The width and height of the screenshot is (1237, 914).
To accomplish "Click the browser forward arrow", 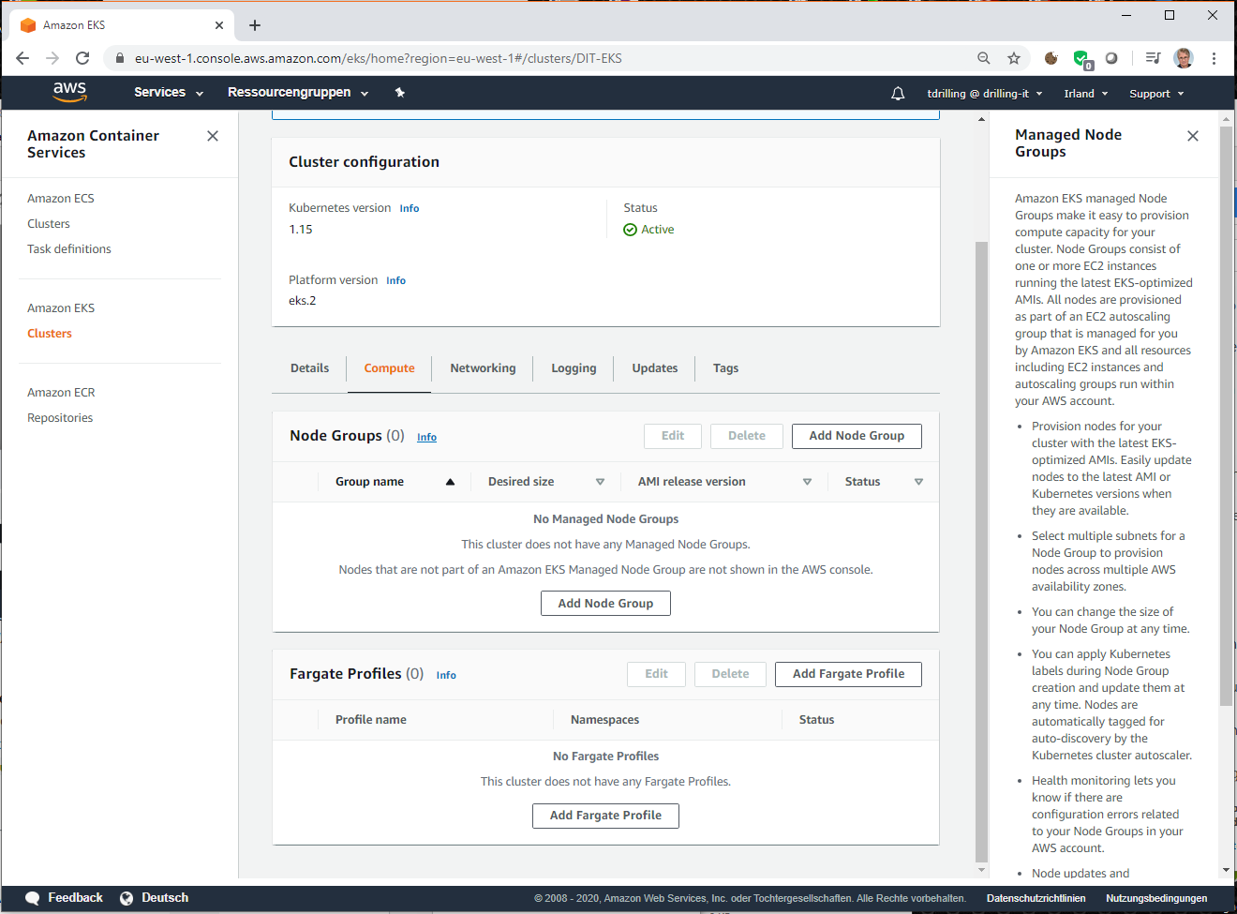I will (52, 58).
